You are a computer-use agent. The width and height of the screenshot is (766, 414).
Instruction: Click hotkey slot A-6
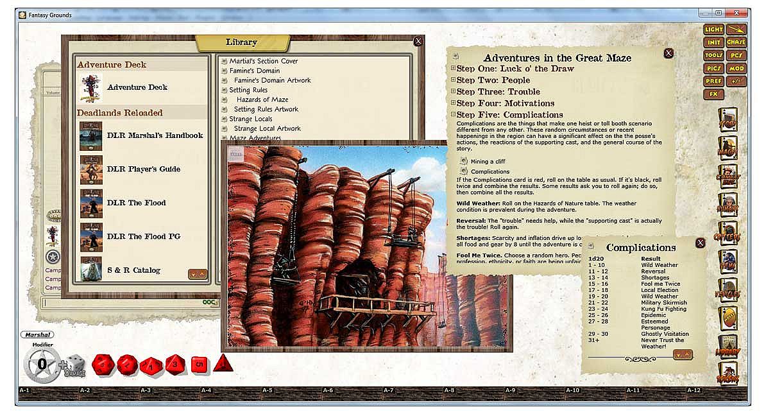pos(352,394)
